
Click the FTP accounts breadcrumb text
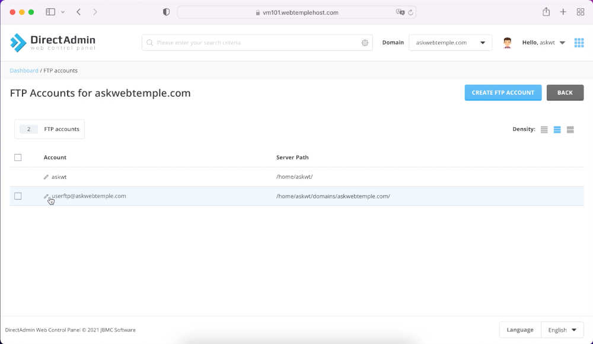point(60,70)
